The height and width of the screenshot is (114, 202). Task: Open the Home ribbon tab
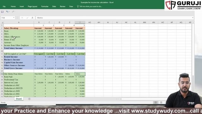13,6
